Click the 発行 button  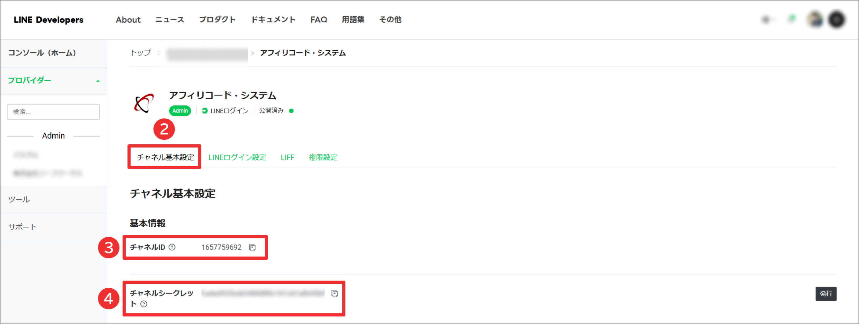(x=826, y=294)
